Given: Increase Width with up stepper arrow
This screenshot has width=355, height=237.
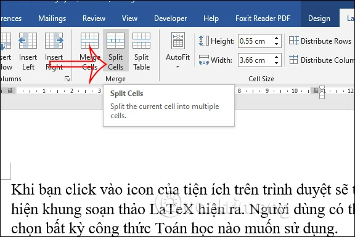Looking at the screenshot, I should (277, 57).
